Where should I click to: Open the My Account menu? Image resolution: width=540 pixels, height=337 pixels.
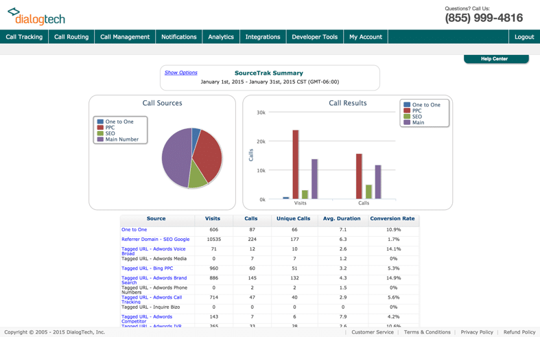coord(366,37)
